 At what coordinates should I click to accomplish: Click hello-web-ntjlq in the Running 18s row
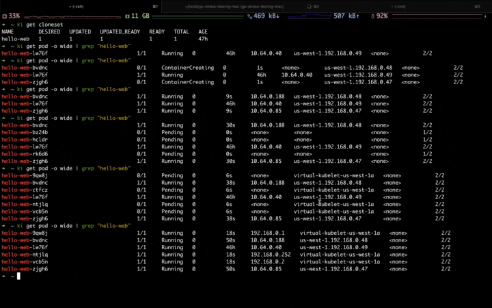(25, 255)
